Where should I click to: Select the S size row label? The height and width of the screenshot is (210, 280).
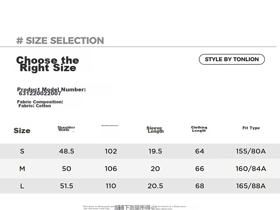[22, 151]
